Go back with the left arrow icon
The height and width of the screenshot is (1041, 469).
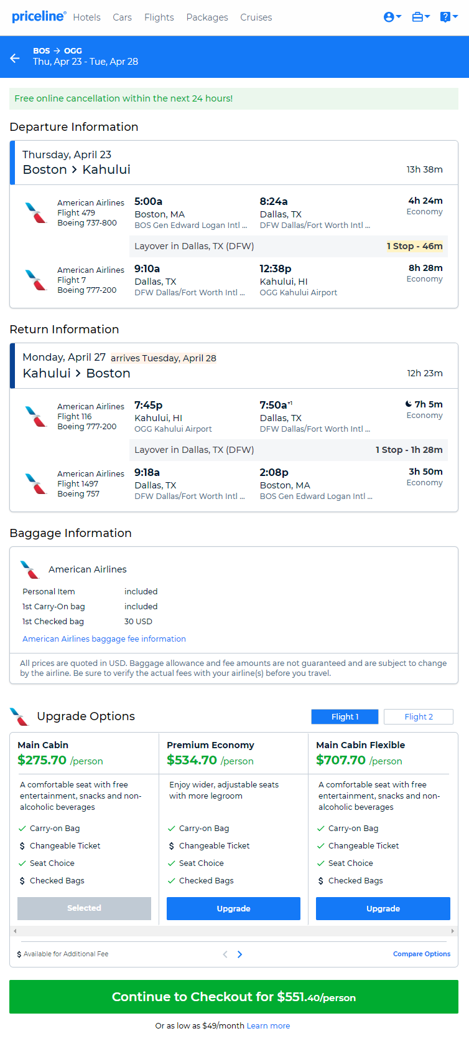tap(15, 58)
